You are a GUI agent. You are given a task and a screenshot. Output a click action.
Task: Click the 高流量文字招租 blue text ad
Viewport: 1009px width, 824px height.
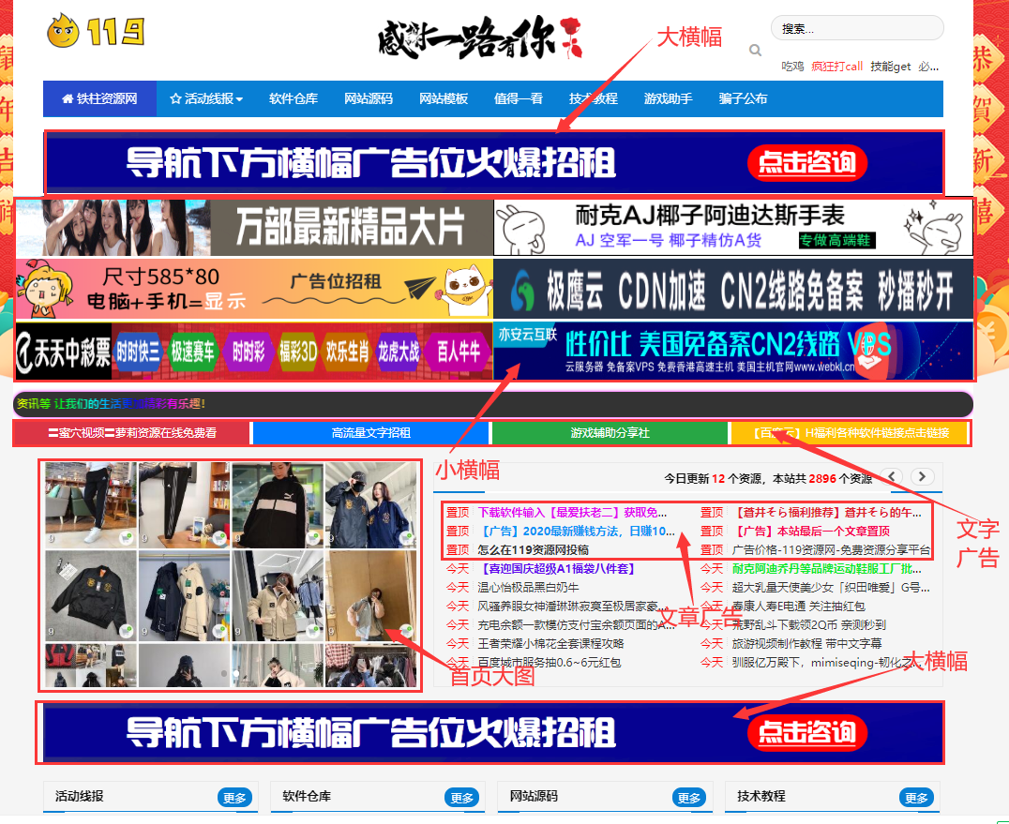coord(370,433)
